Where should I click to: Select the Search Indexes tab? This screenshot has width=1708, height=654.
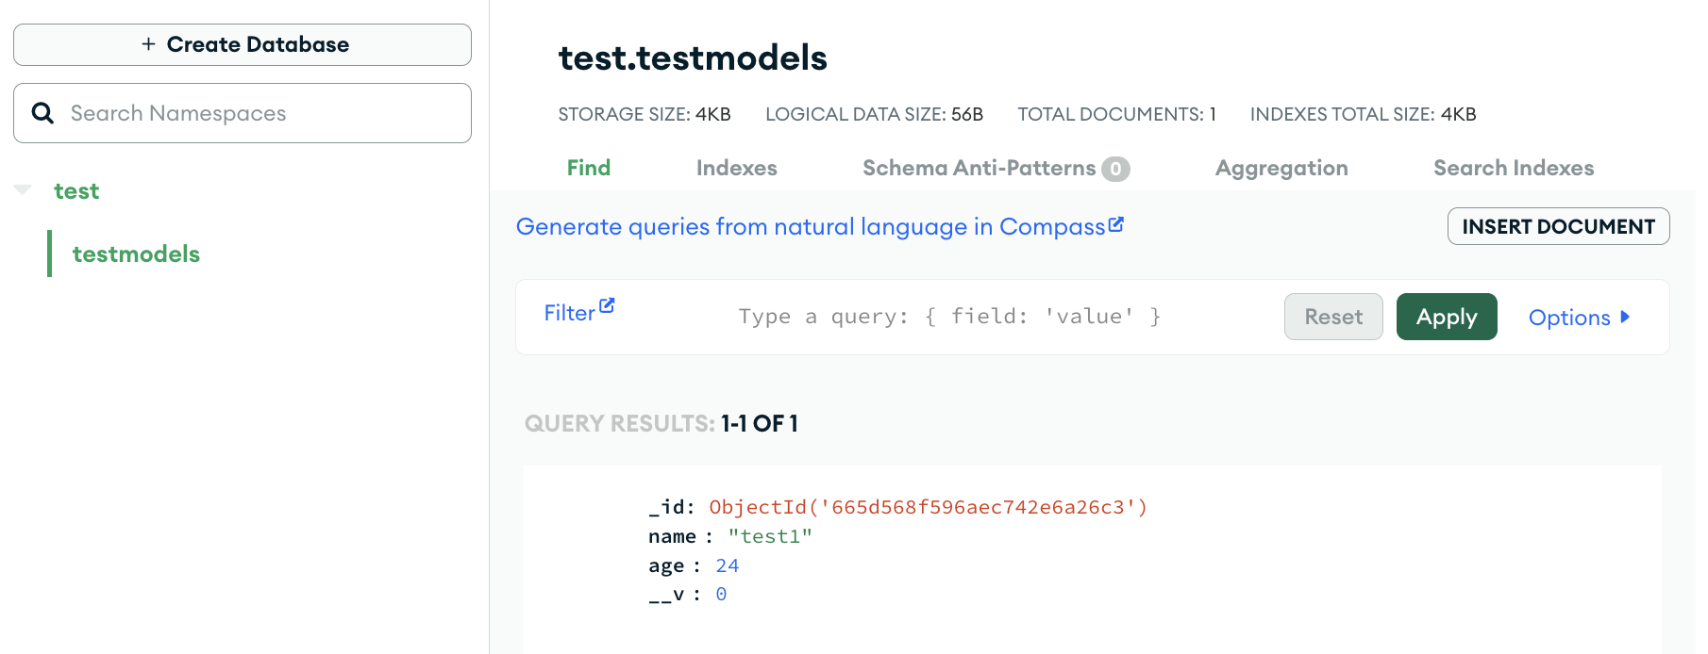pyautogui.click(x=1513, y=168)
